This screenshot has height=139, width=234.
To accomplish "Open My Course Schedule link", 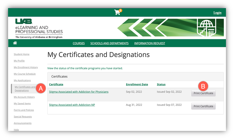I will (25, 74).
